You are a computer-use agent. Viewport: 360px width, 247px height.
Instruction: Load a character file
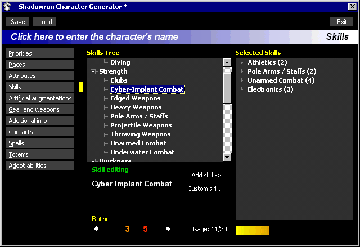tap(45, 22)
